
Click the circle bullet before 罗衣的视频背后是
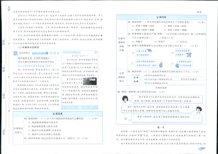coord(146,76)
